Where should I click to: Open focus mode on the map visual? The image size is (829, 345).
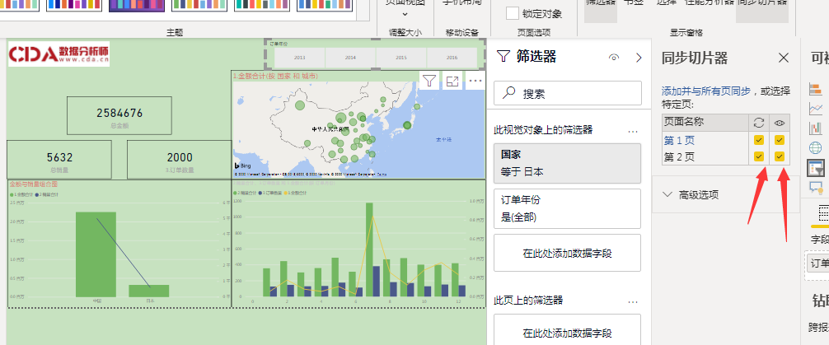click(452, 81)
